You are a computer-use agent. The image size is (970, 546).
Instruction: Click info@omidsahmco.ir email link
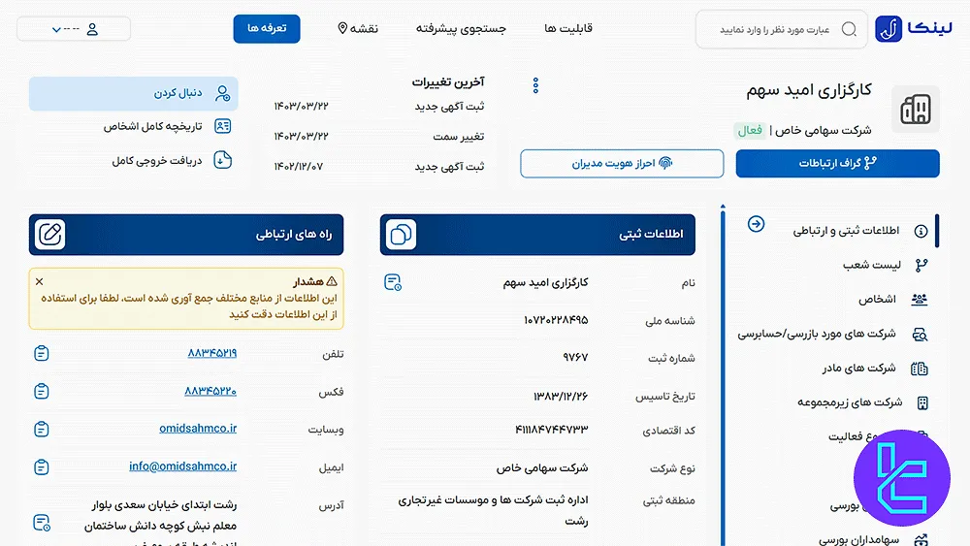point(183,466)
